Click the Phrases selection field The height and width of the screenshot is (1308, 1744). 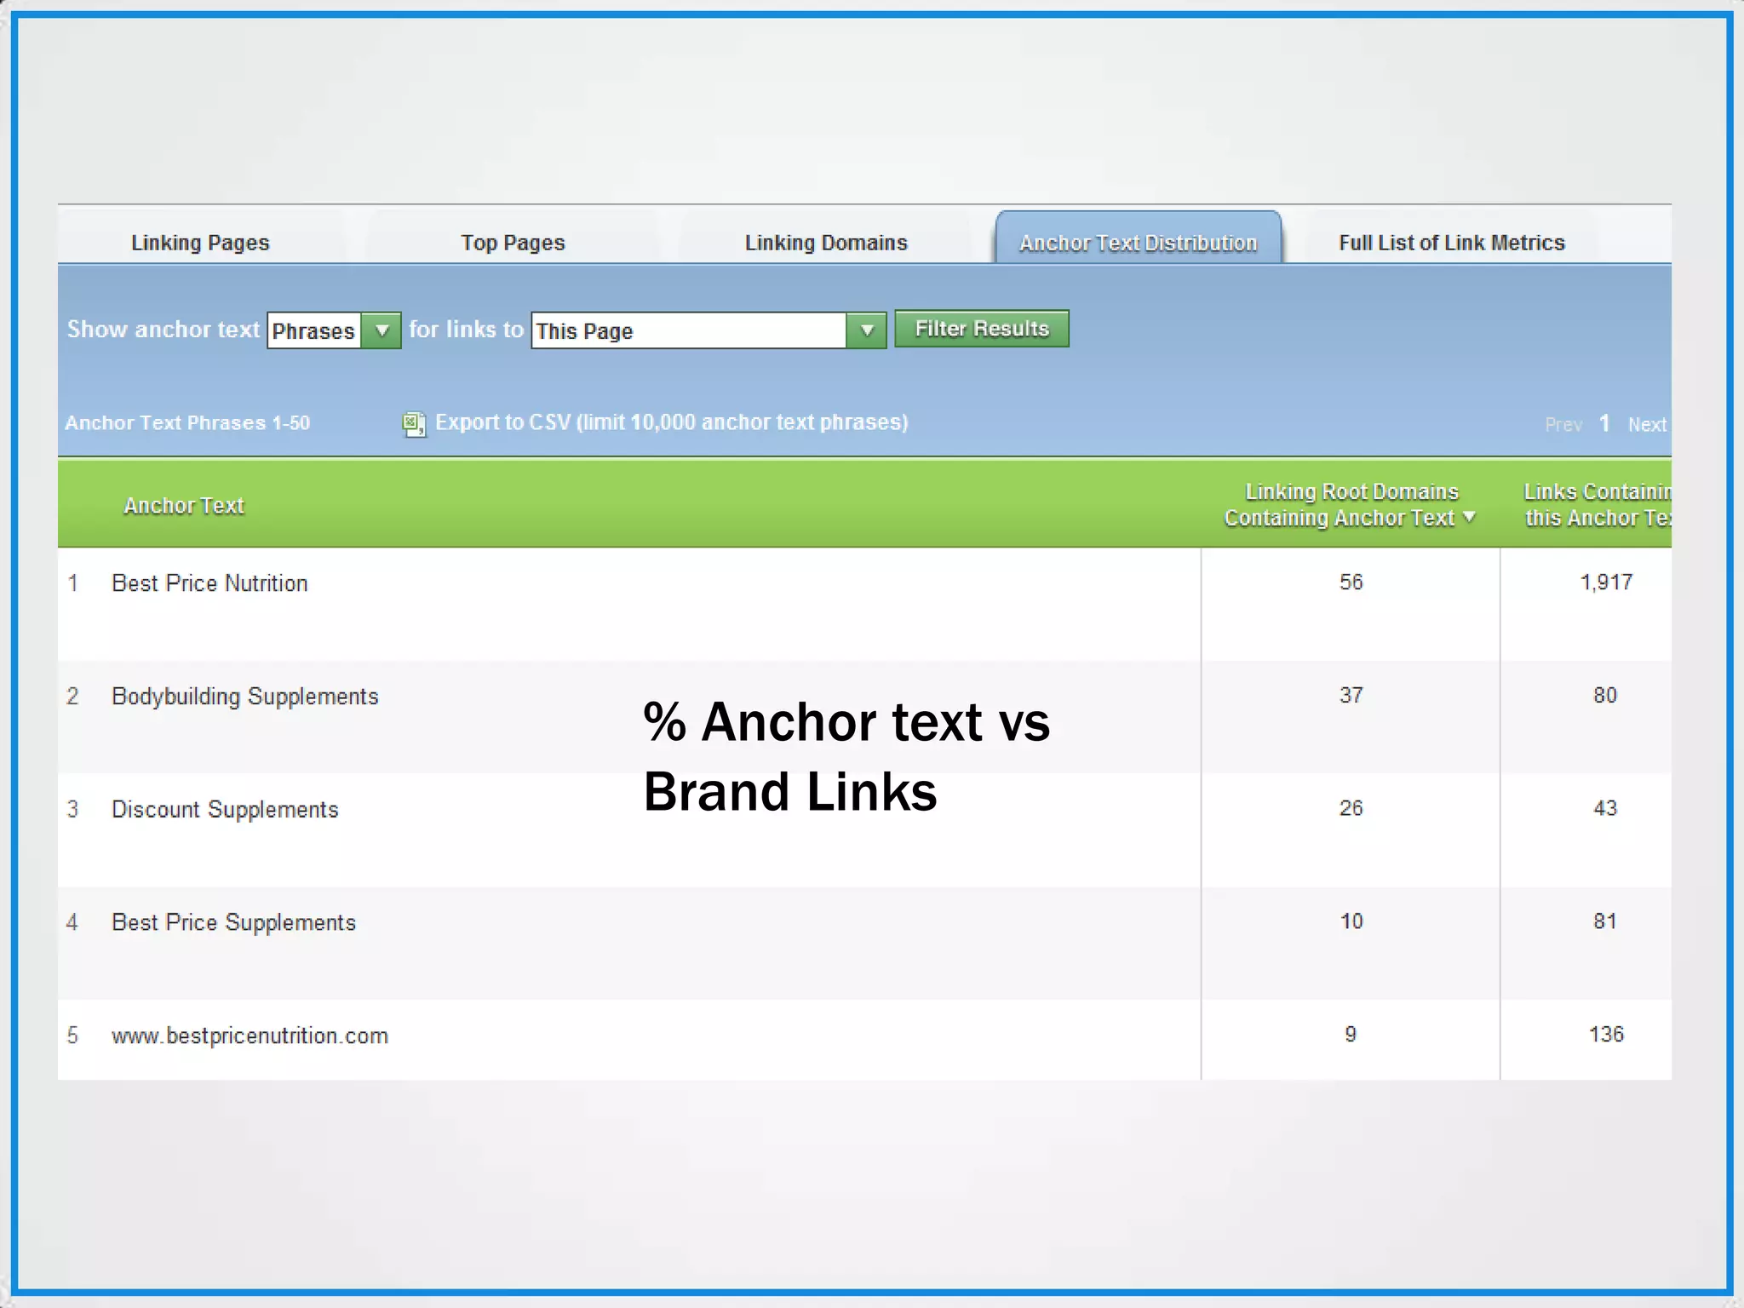point(314,330)
